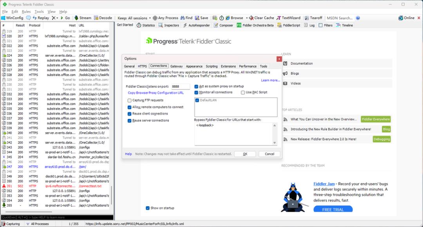Select session 351 connecttest.txt row

pyautogui.click(x=56, y=186)
